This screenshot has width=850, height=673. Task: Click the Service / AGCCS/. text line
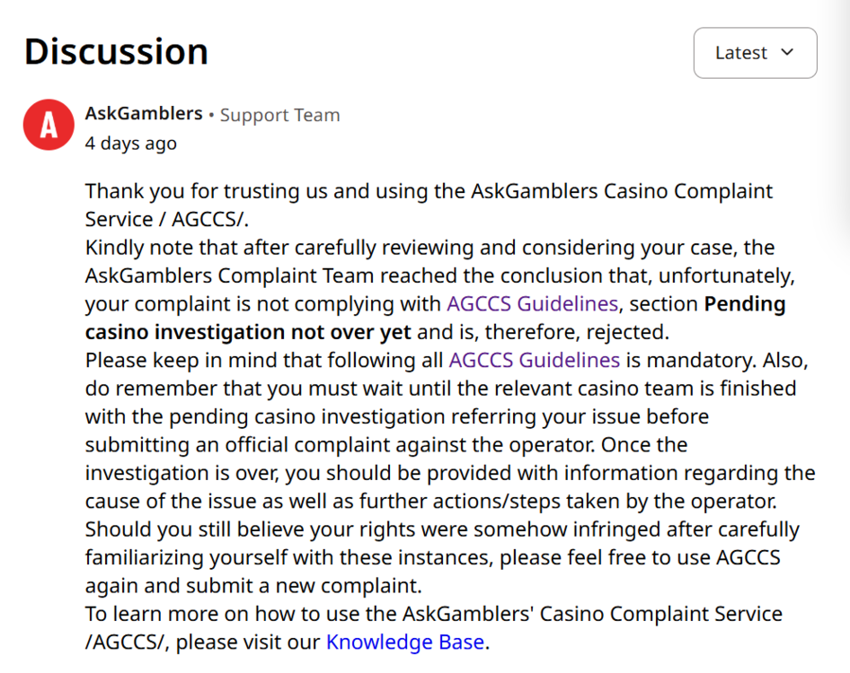(167, 219)
